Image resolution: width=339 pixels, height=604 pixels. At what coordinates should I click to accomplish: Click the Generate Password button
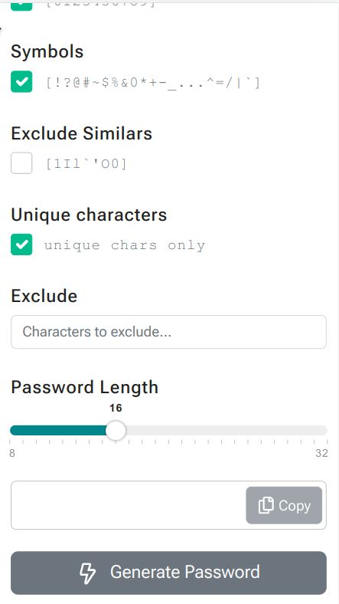[x=168, y=573]
